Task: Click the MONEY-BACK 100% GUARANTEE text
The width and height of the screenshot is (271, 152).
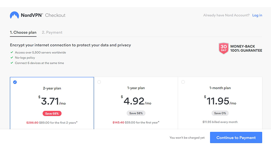Action: tap(246, 48)
